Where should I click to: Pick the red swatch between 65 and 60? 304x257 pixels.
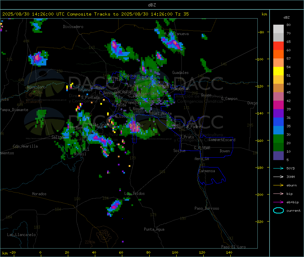(278, 46)
